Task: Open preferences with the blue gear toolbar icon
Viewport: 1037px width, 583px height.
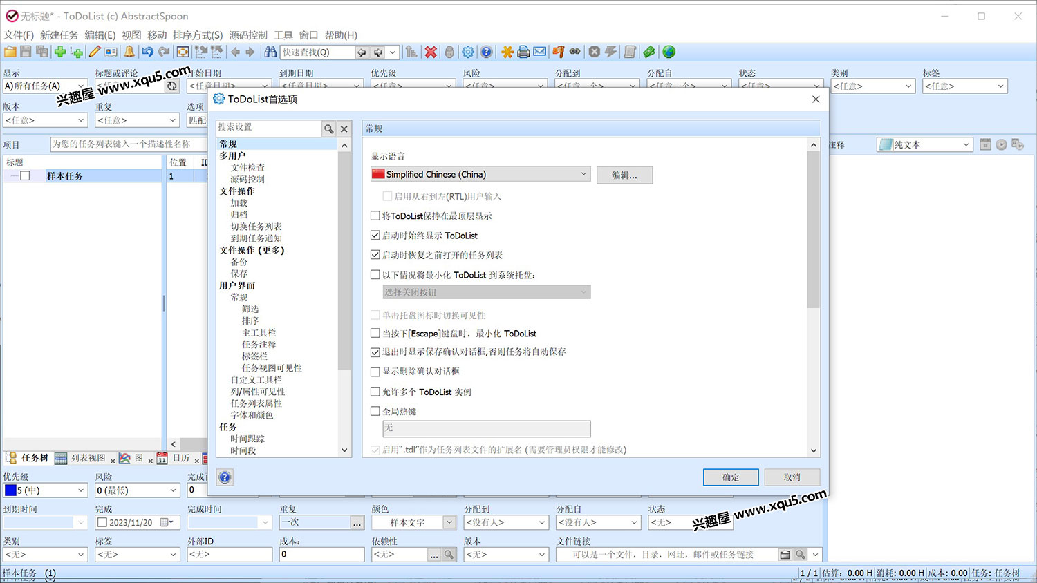Action: [x=468, y=52]
